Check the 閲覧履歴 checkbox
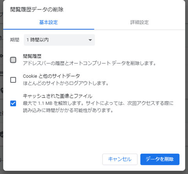Screen dimensions: 188x174 [x=13, y=60]
